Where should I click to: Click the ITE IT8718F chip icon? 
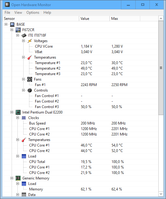tap(24, 35)
